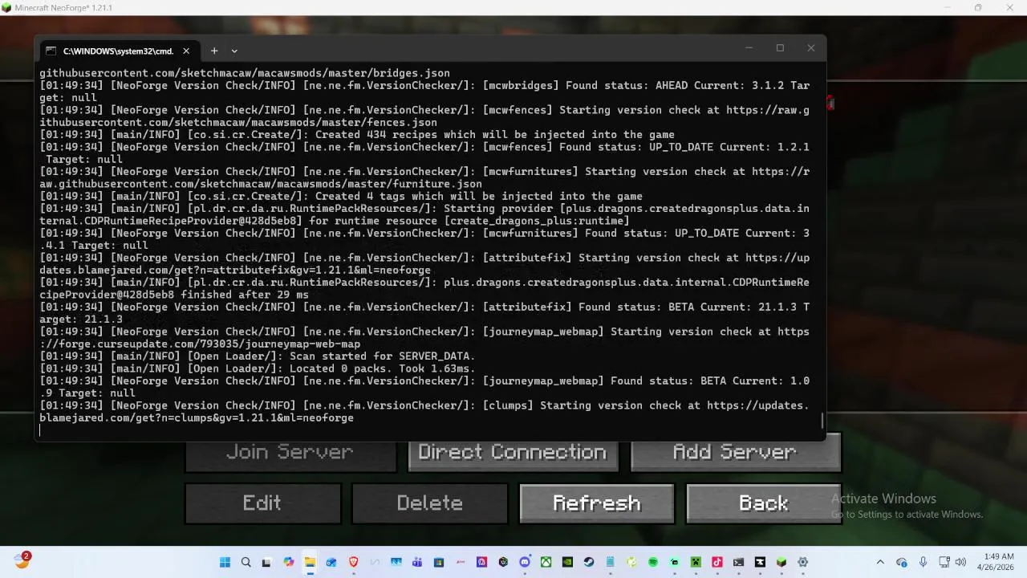The height and width of the screenshot is (578, 1027).
Task: Go Back from the Minecraft server list
Action: tap(763, 503)
